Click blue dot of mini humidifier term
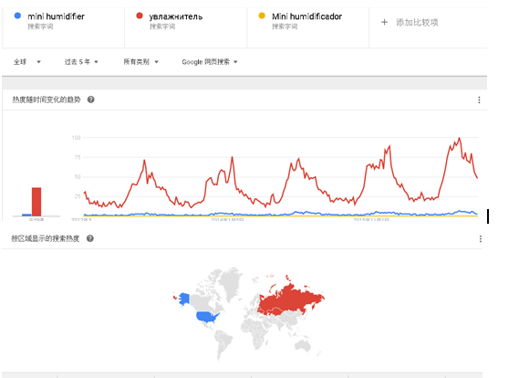 click(x=18, y=16)
